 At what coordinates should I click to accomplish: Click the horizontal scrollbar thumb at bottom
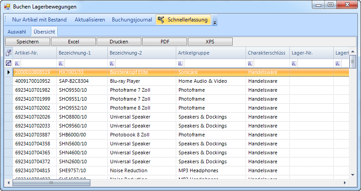pyautogui.click(x=51, y=183)
